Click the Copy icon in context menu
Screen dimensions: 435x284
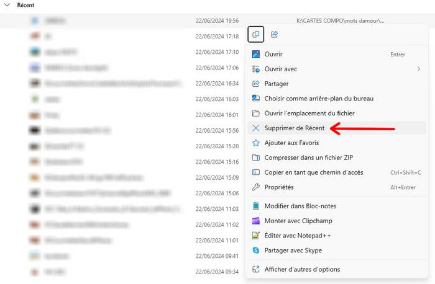tap(255, 34)
